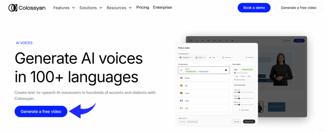
Task: Open the Pricing page
Action: point(143,8)
